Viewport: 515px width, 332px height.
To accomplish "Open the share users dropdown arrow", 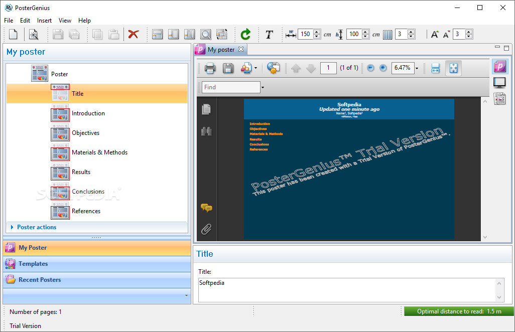I will pyautogui.click(x=255, y=68).
